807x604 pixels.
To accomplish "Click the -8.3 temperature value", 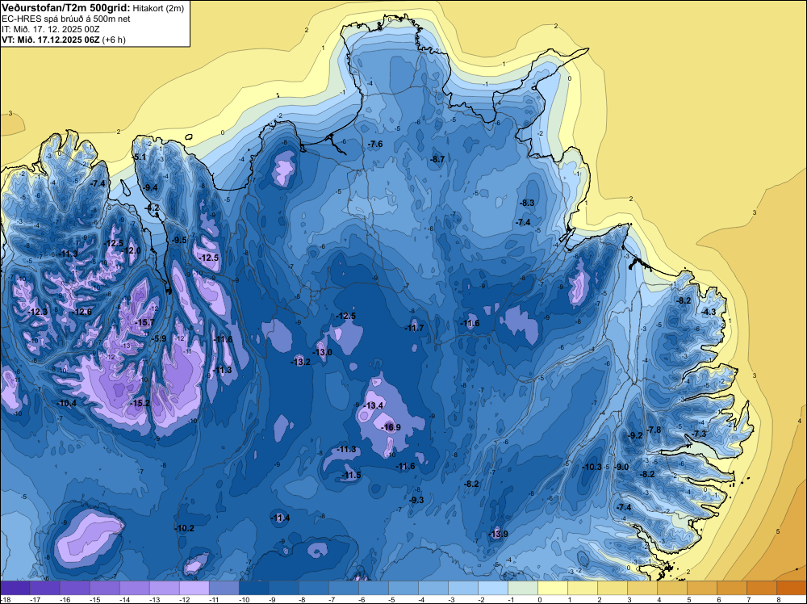I will click(527, 203).
